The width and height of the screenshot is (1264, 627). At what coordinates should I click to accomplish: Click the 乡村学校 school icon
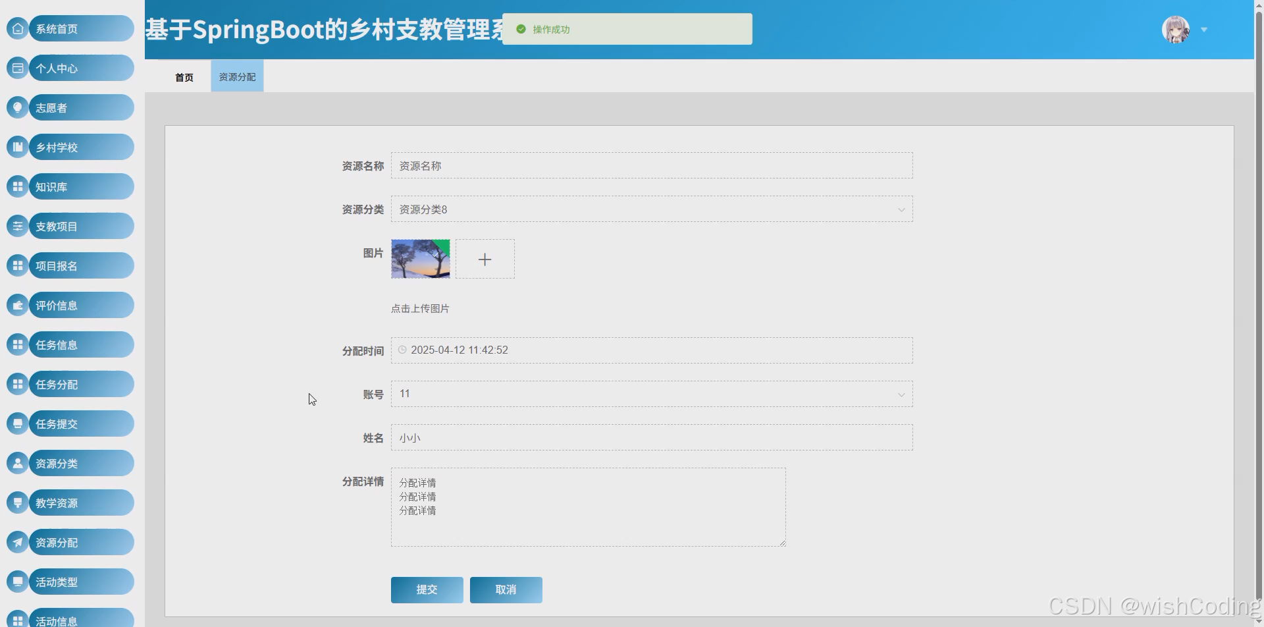pyautogui.click(x=17, y=147)
